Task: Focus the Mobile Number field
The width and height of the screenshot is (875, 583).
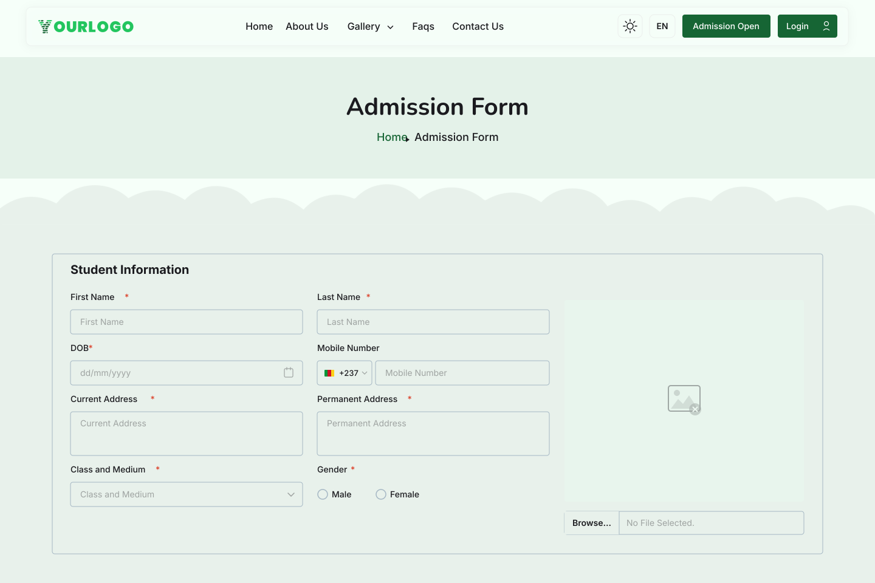Action: pos(462,373)
